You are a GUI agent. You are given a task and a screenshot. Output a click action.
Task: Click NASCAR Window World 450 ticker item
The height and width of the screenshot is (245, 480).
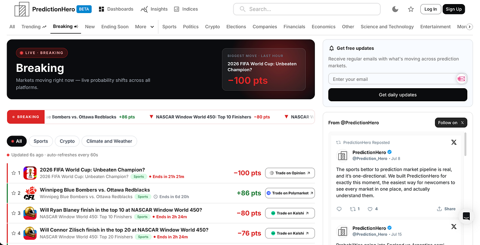210,117
